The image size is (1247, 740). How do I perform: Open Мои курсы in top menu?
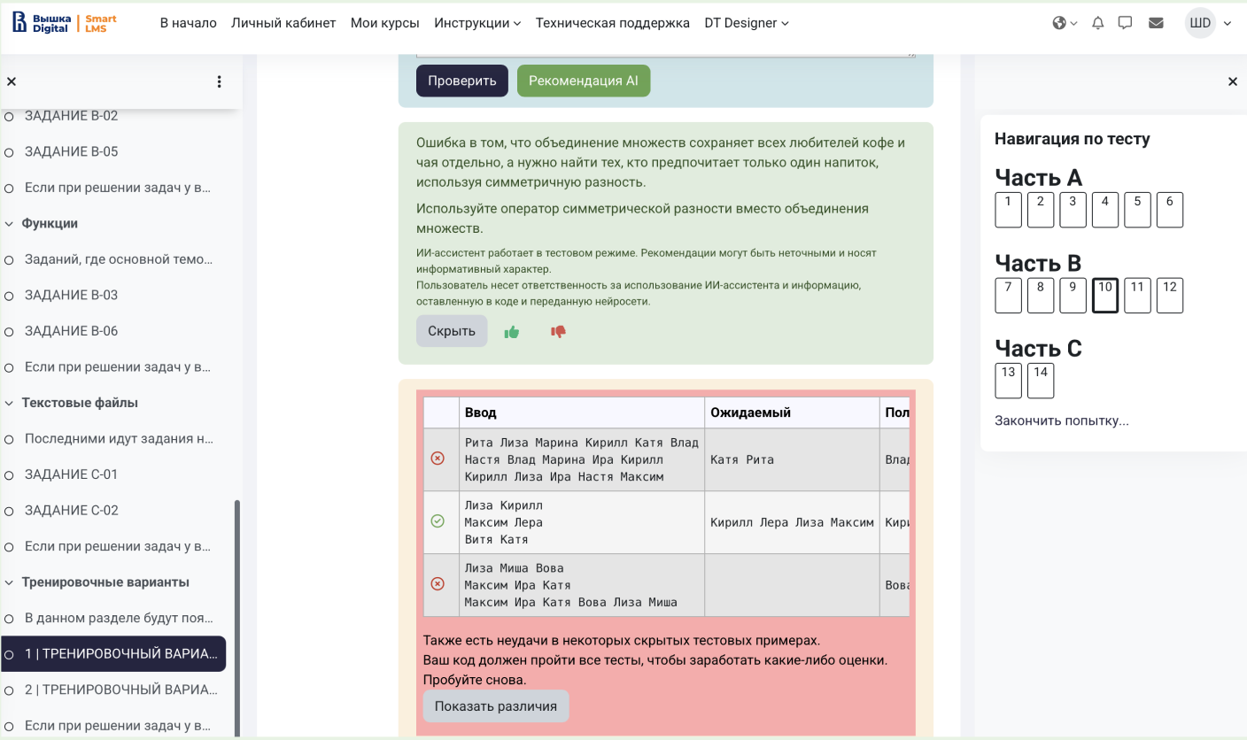tap(385, 23)
